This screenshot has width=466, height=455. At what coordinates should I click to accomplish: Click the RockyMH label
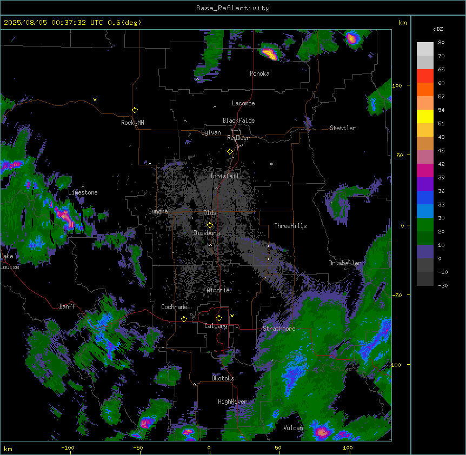(x=132, y=123)
